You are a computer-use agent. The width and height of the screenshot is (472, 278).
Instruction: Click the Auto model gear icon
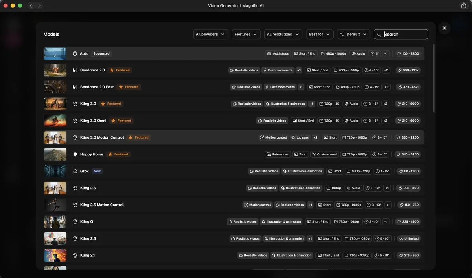click(75, 53)
